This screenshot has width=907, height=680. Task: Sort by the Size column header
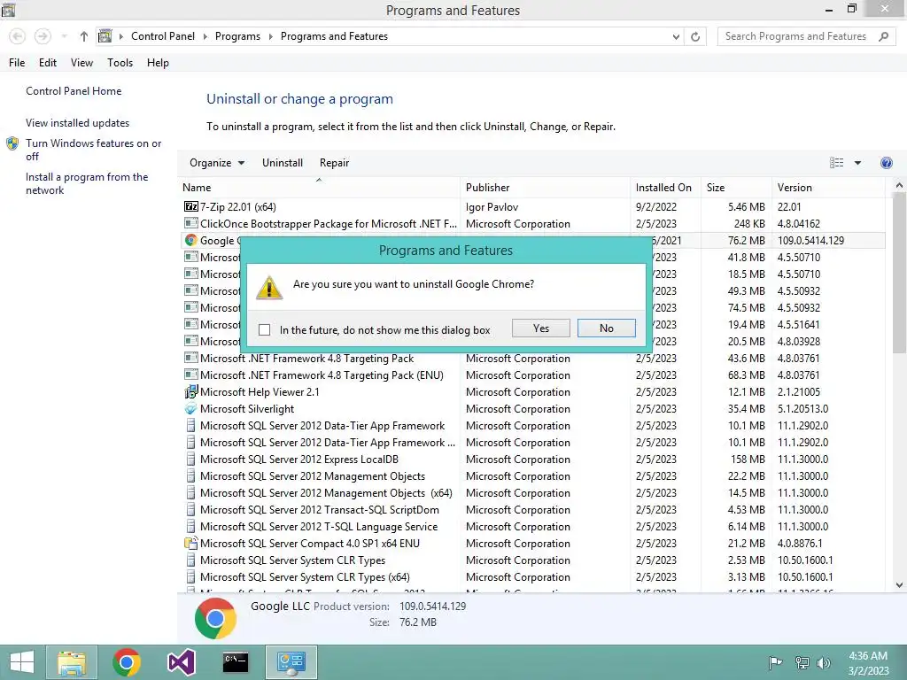coord(736,188)
